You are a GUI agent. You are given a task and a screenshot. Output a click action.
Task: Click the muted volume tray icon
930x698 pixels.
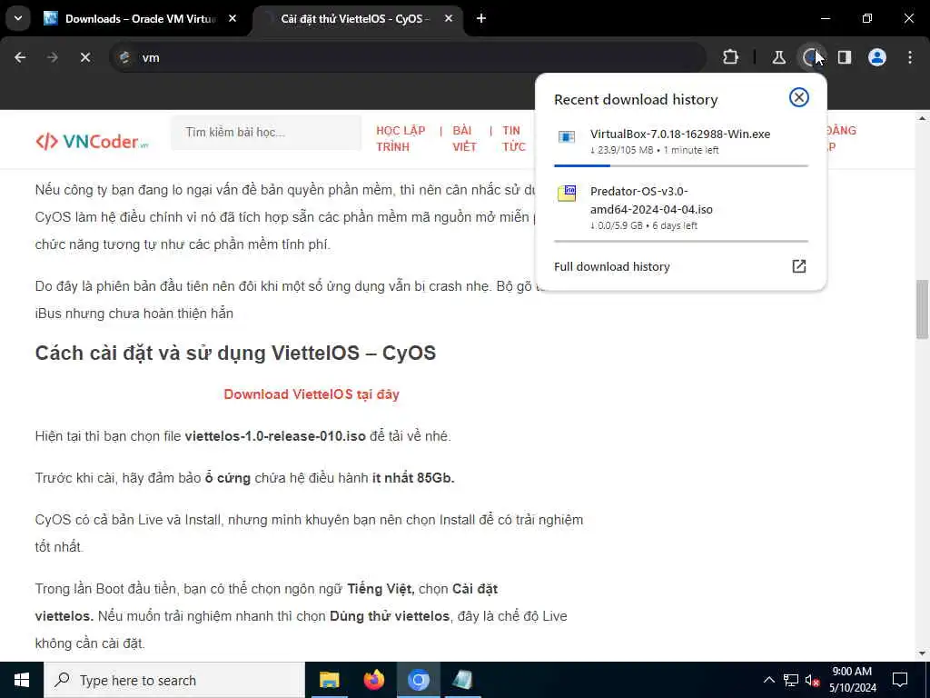813,680
